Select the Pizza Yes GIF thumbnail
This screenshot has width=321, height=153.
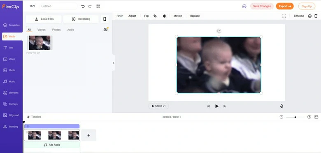(40, 43)
